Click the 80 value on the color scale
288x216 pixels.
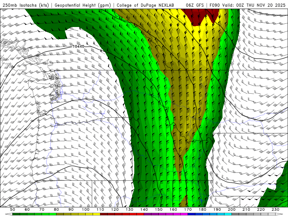pos(56,210)
